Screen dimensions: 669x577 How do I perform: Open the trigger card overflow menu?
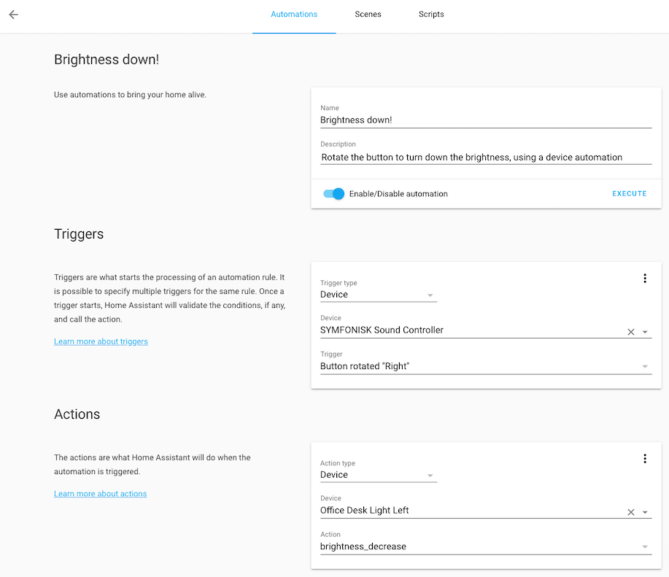point(645,278)
